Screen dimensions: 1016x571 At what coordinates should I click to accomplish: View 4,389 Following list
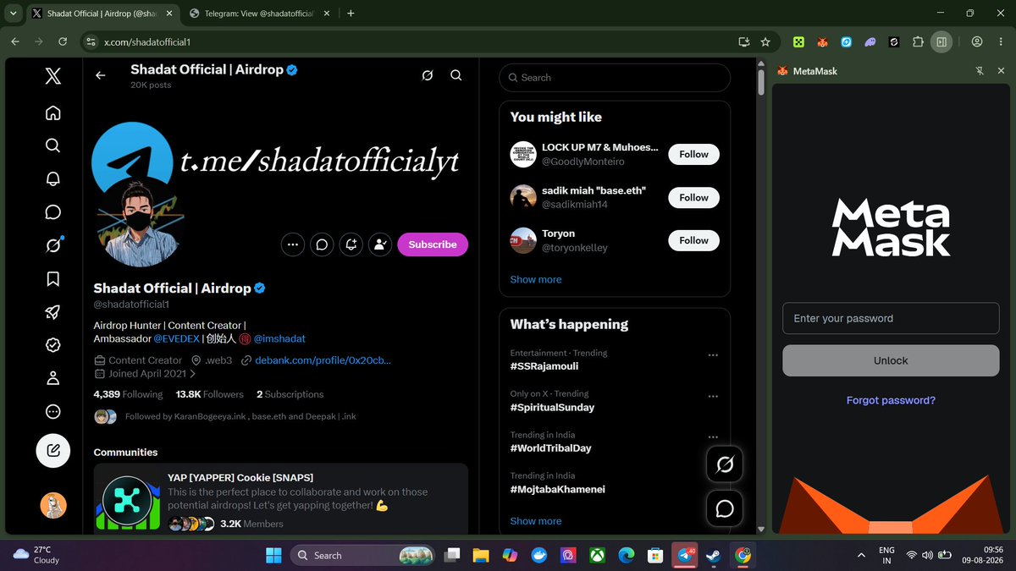pos(128,394)
